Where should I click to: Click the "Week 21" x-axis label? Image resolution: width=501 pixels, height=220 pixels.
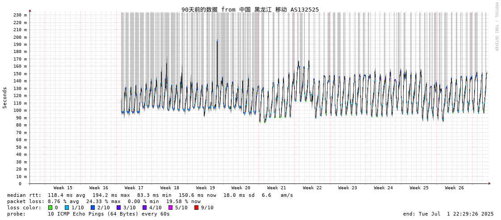pyautogui.click(x=277, y=188)
